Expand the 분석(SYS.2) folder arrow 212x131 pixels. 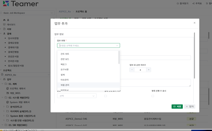pos(4,107)
